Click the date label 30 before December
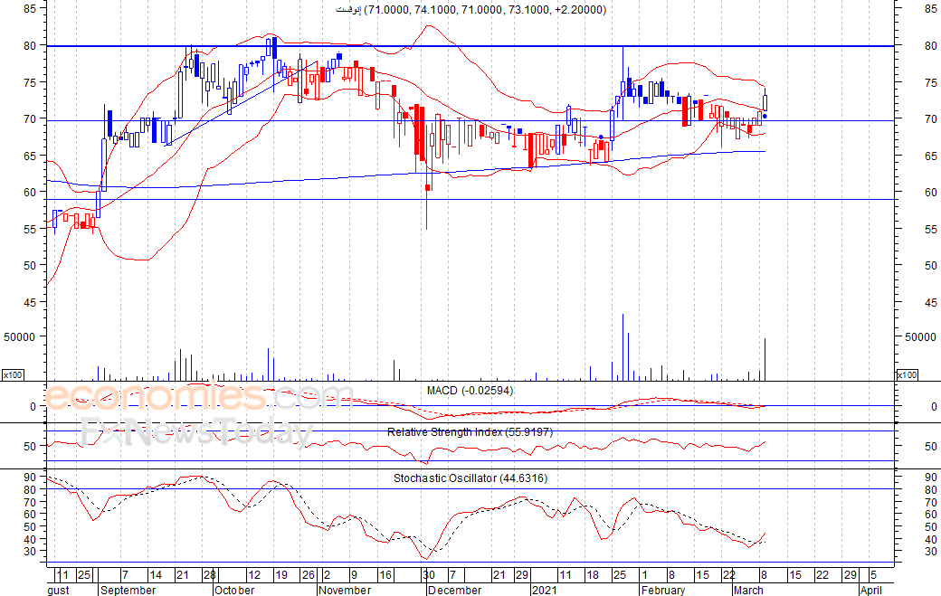The width and height of the screenshot is (941, 596). 429,575
